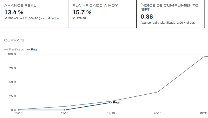Click the '0 %' y-axis label

(14, 110)
